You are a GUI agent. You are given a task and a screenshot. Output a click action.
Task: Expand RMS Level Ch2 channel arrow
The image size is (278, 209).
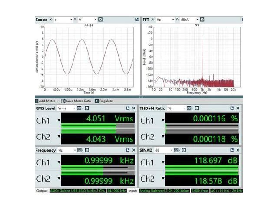tap(59, 136)
